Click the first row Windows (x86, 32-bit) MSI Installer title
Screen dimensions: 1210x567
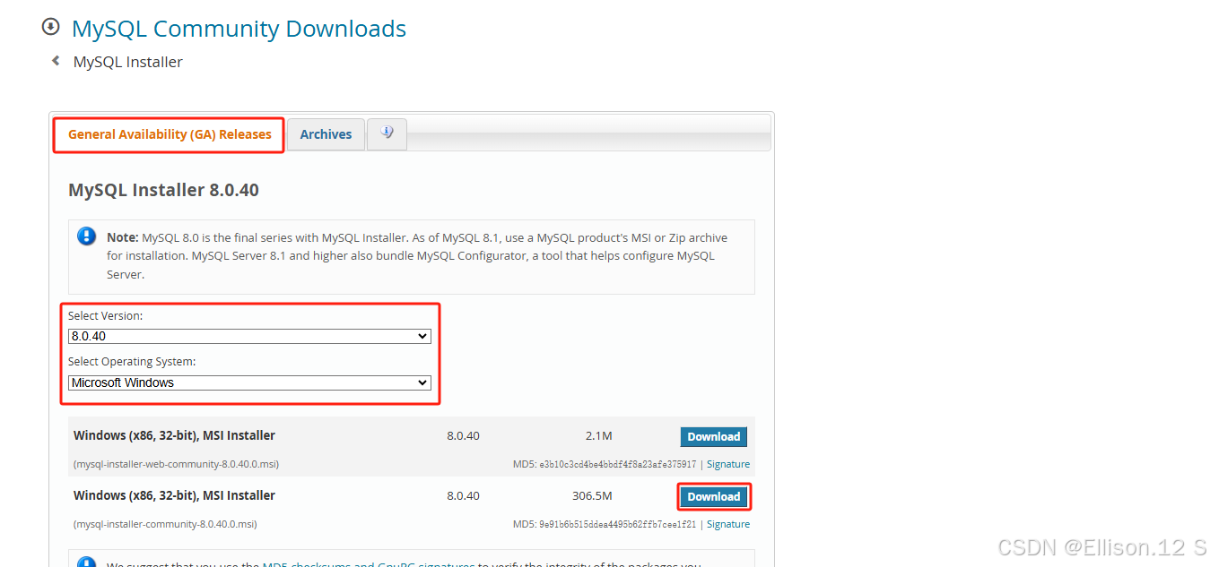click(174, 435)
